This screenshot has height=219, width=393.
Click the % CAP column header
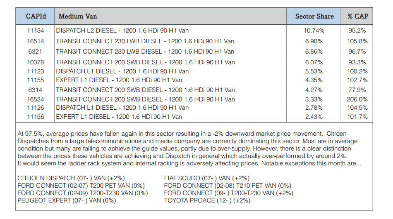(x=357, y=16)
